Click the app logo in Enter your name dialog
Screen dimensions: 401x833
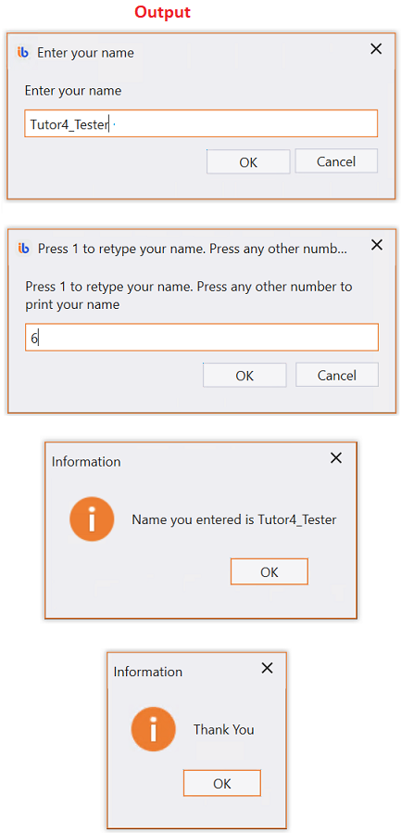point(23,52)
